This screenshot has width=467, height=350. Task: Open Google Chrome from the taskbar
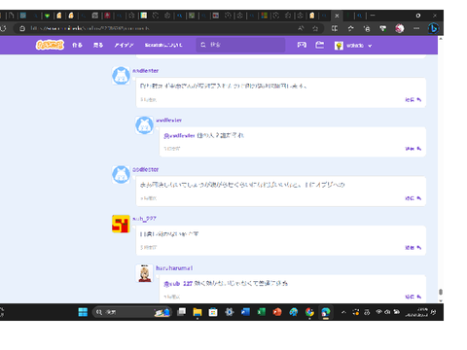(309, 312)
